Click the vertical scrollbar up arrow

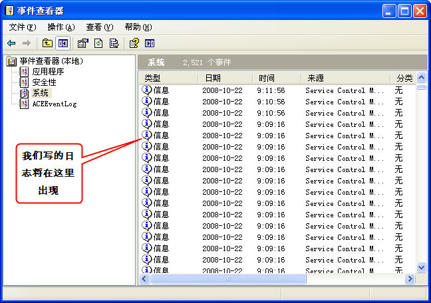click(422, 78)
